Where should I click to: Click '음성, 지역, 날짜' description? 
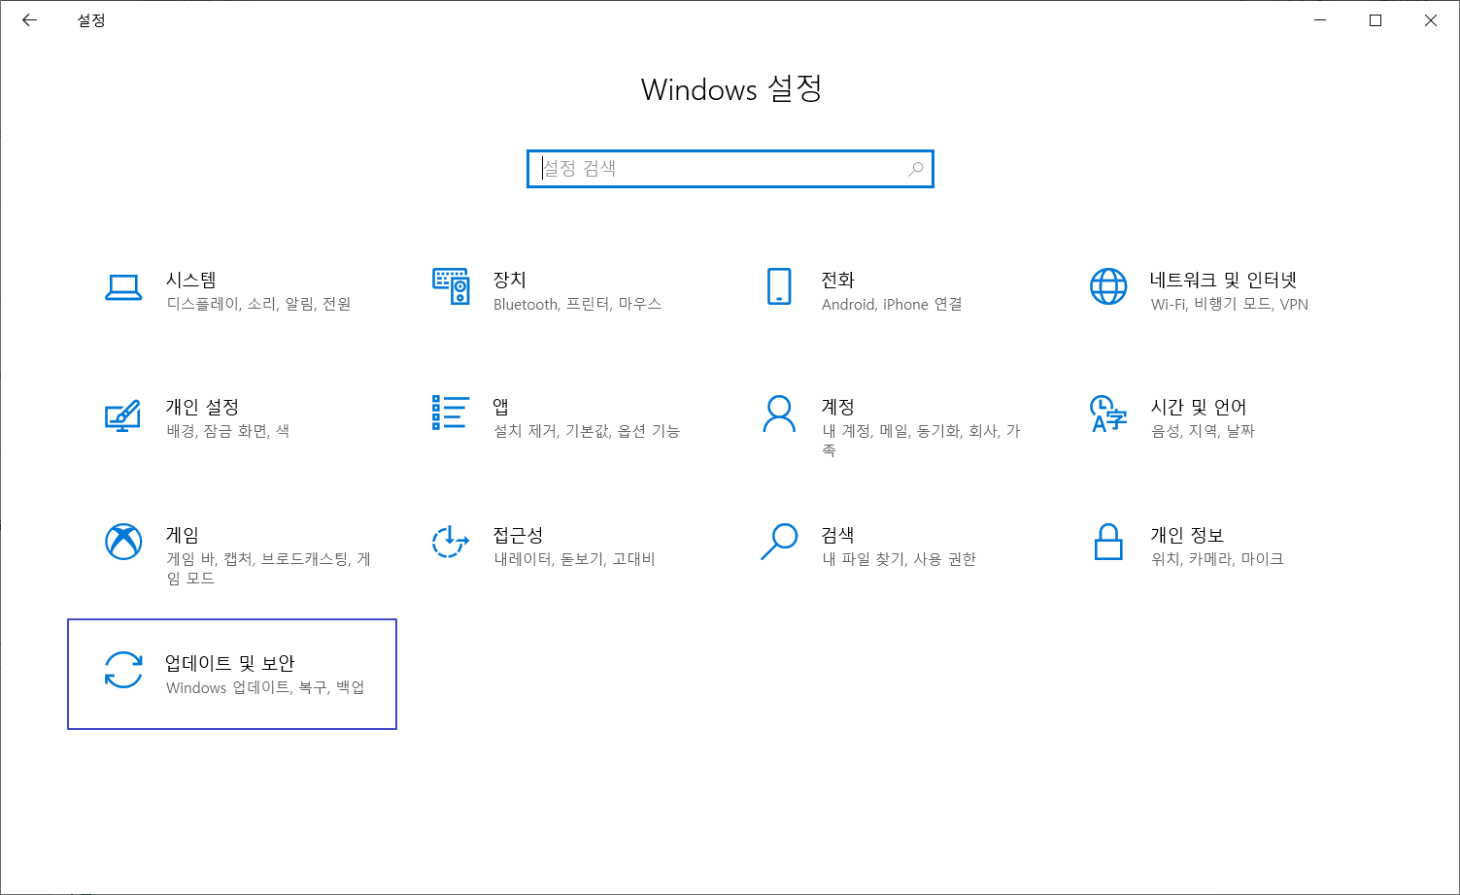pos(1203,431)
